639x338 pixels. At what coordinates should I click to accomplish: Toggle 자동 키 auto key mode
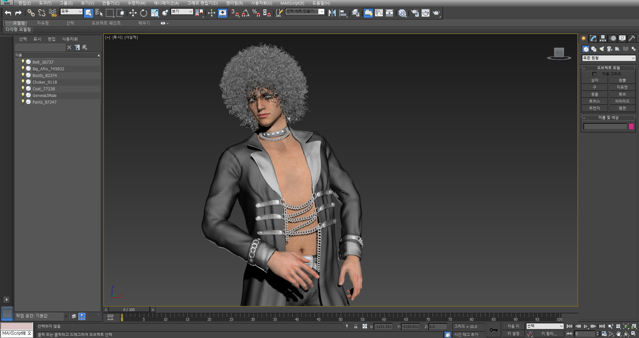tap(513, 326)
